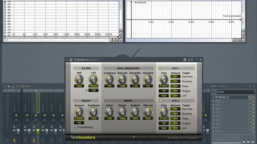257x144 pixels.
Task: Toggle LFO 2 enable light
Action: click(x=160, y=101)
